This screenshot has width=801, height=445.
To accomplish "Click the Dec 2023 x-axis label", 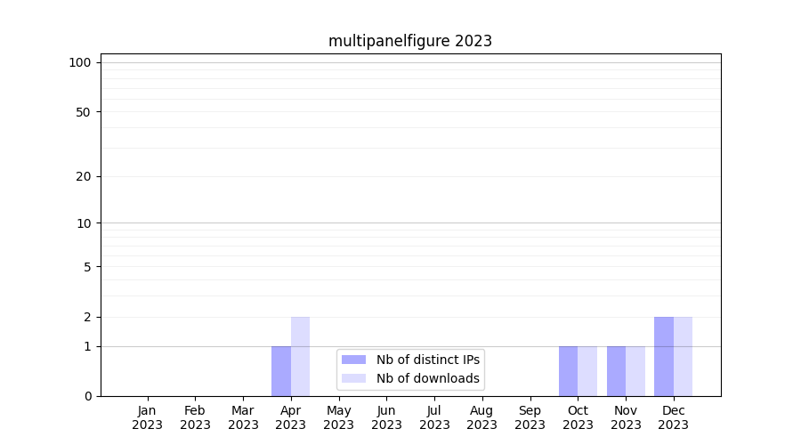I will pos(674,417).
